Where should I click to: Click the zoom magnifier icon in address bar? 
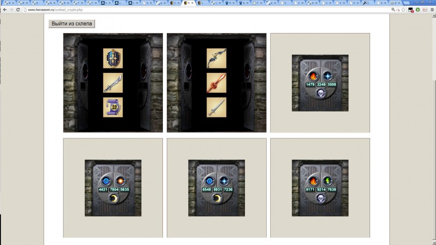(x=393, y=10)
